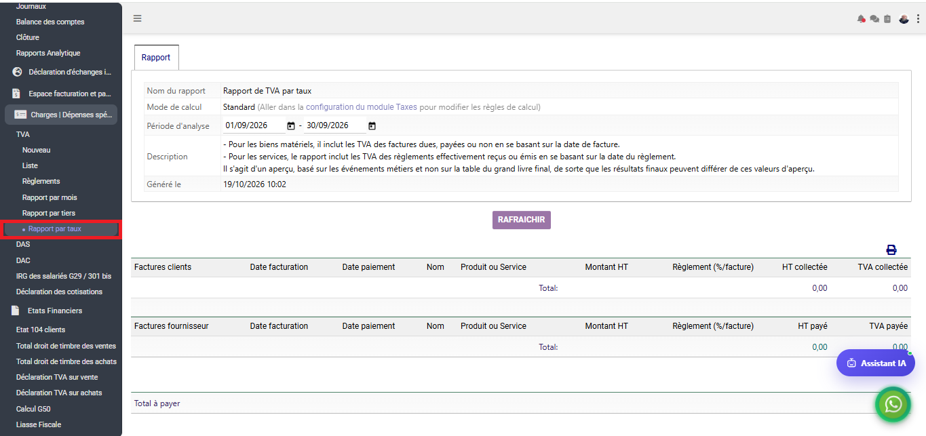Launch the Assistant IA button
The height and width of the screenshot is (436, 926).
[x=876, y=363]
